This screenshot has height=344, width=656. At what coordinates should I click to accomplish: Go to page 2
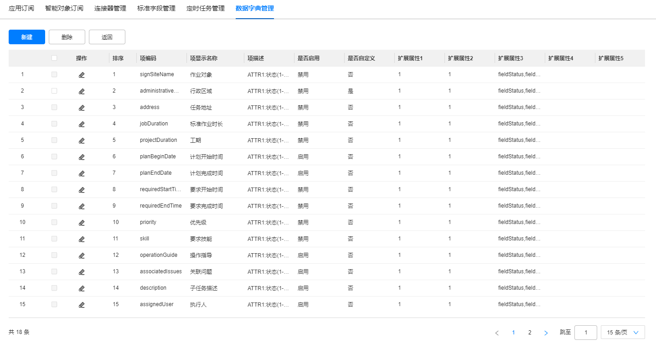point(530,333)
